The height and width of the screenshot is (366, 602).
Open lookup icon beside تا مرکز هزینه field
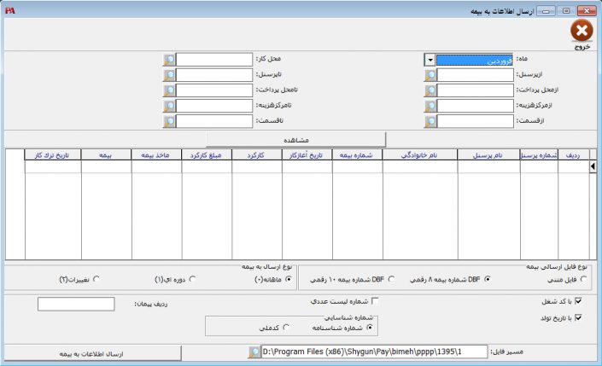pos(169,106)
